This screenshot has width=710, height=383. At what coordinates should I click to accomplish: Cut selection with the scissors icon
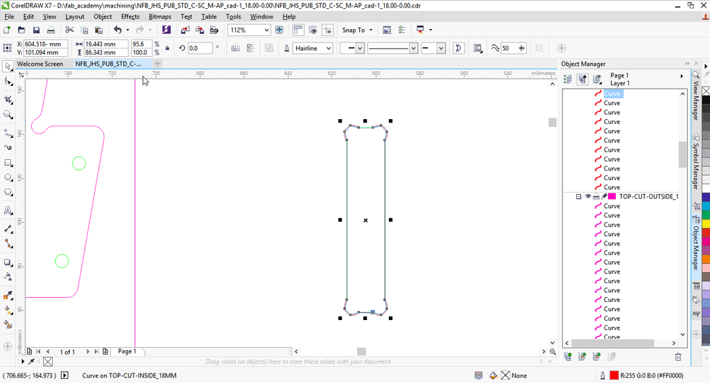[69, 30]
